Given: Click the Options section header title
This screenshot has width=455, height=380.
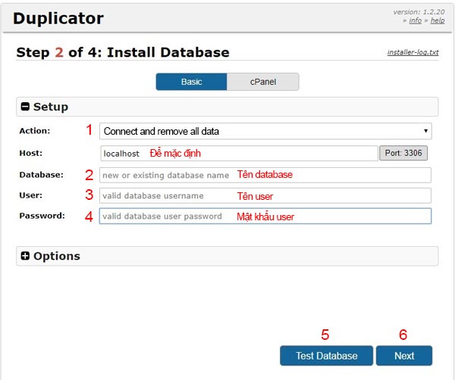Looking at the screenshot, I should pos(57,256).
